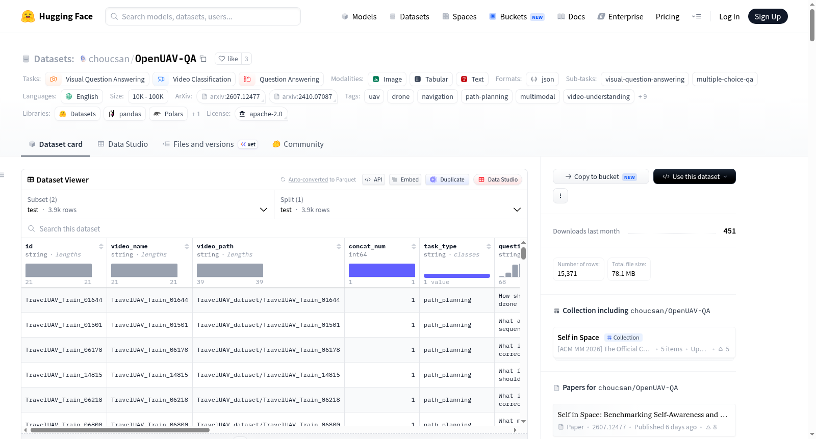Filter by the Text modality tag

point(472,79)
